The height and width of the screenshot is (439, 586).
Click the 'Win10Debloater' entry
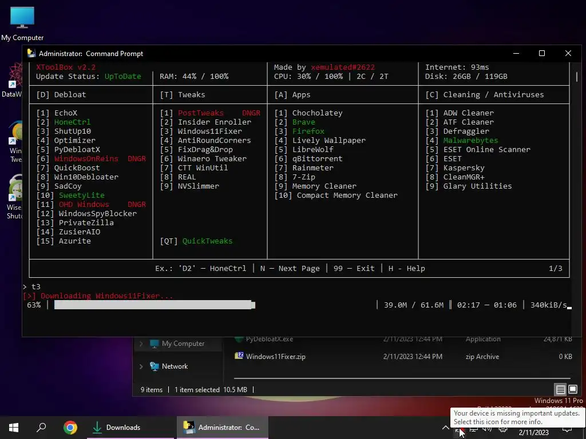tap(86, 177)
